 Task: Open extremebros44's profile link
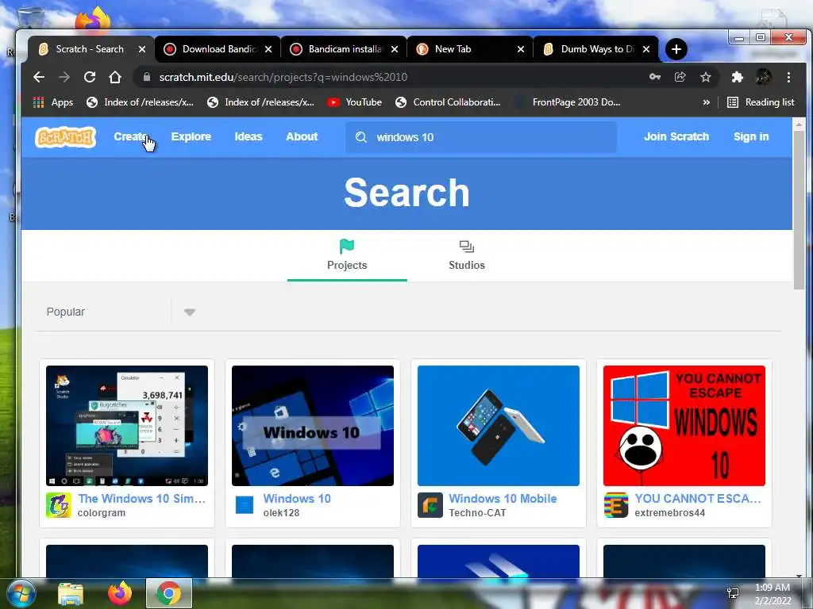[670, 513]
